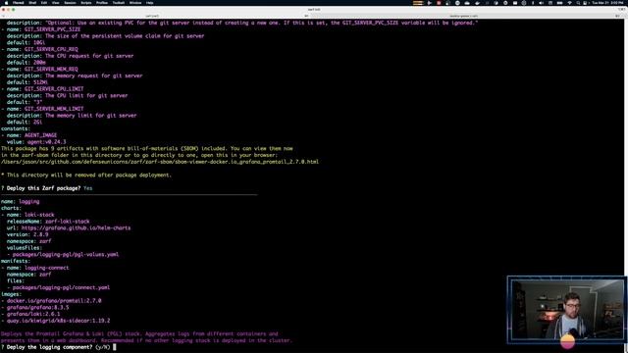Click the 'constants:' heading line

pyautogui.click(x=16, y=128)
